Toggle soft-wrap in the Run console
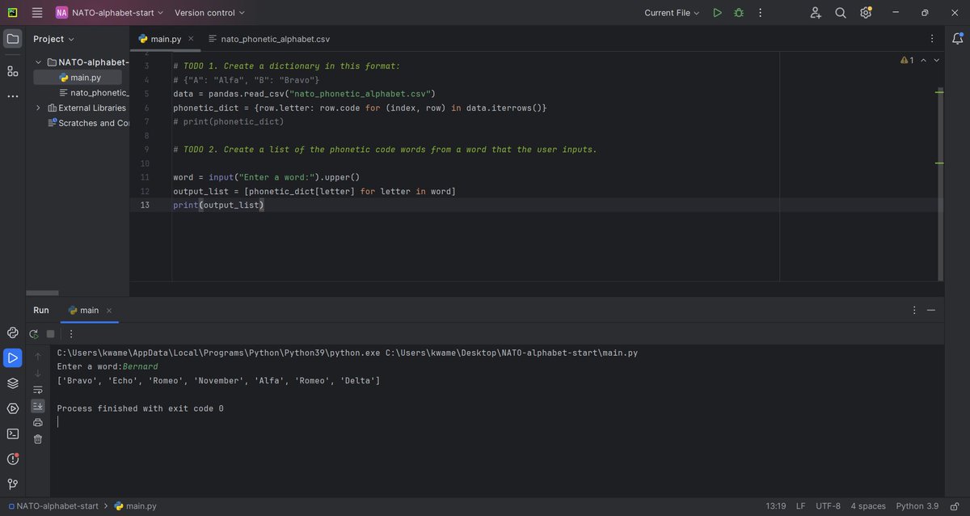 point(37,389)
